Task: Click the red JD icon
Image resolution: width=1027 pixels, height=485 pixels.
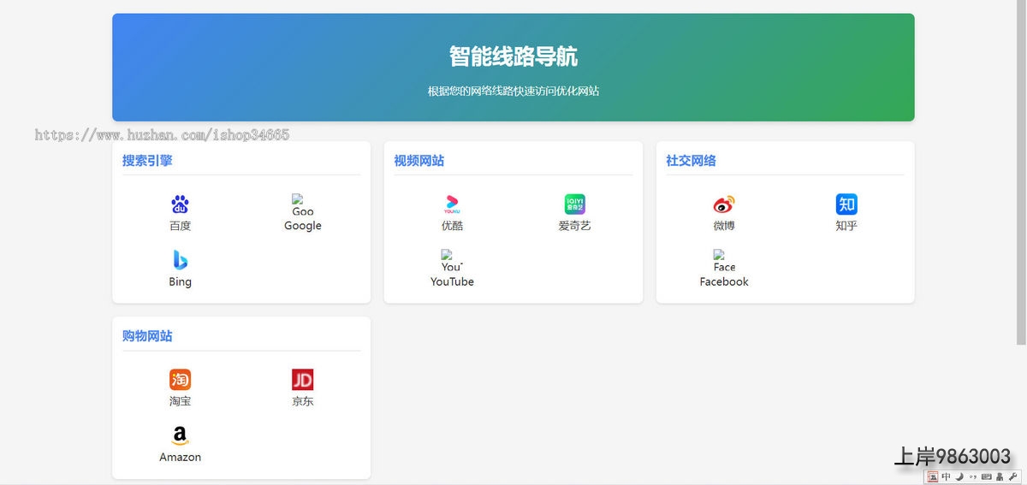Action: click(x=302, y=380)
